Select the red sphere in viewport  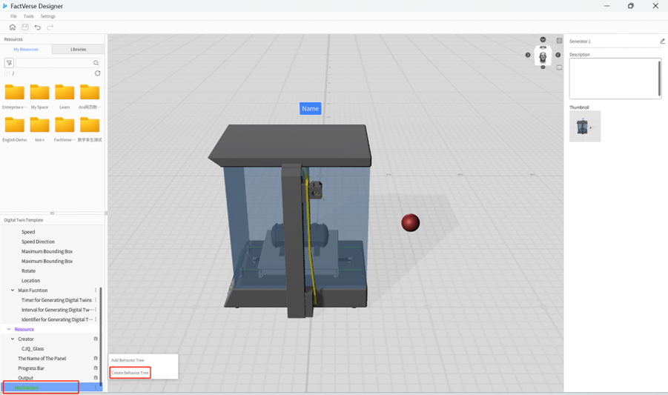[410, 222]
